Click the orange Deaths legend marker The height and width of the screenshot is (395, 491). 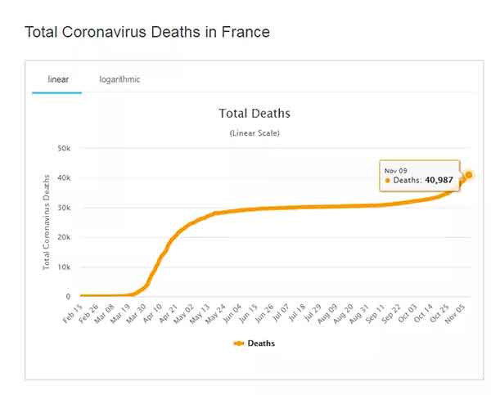click(x=239, y=343)
